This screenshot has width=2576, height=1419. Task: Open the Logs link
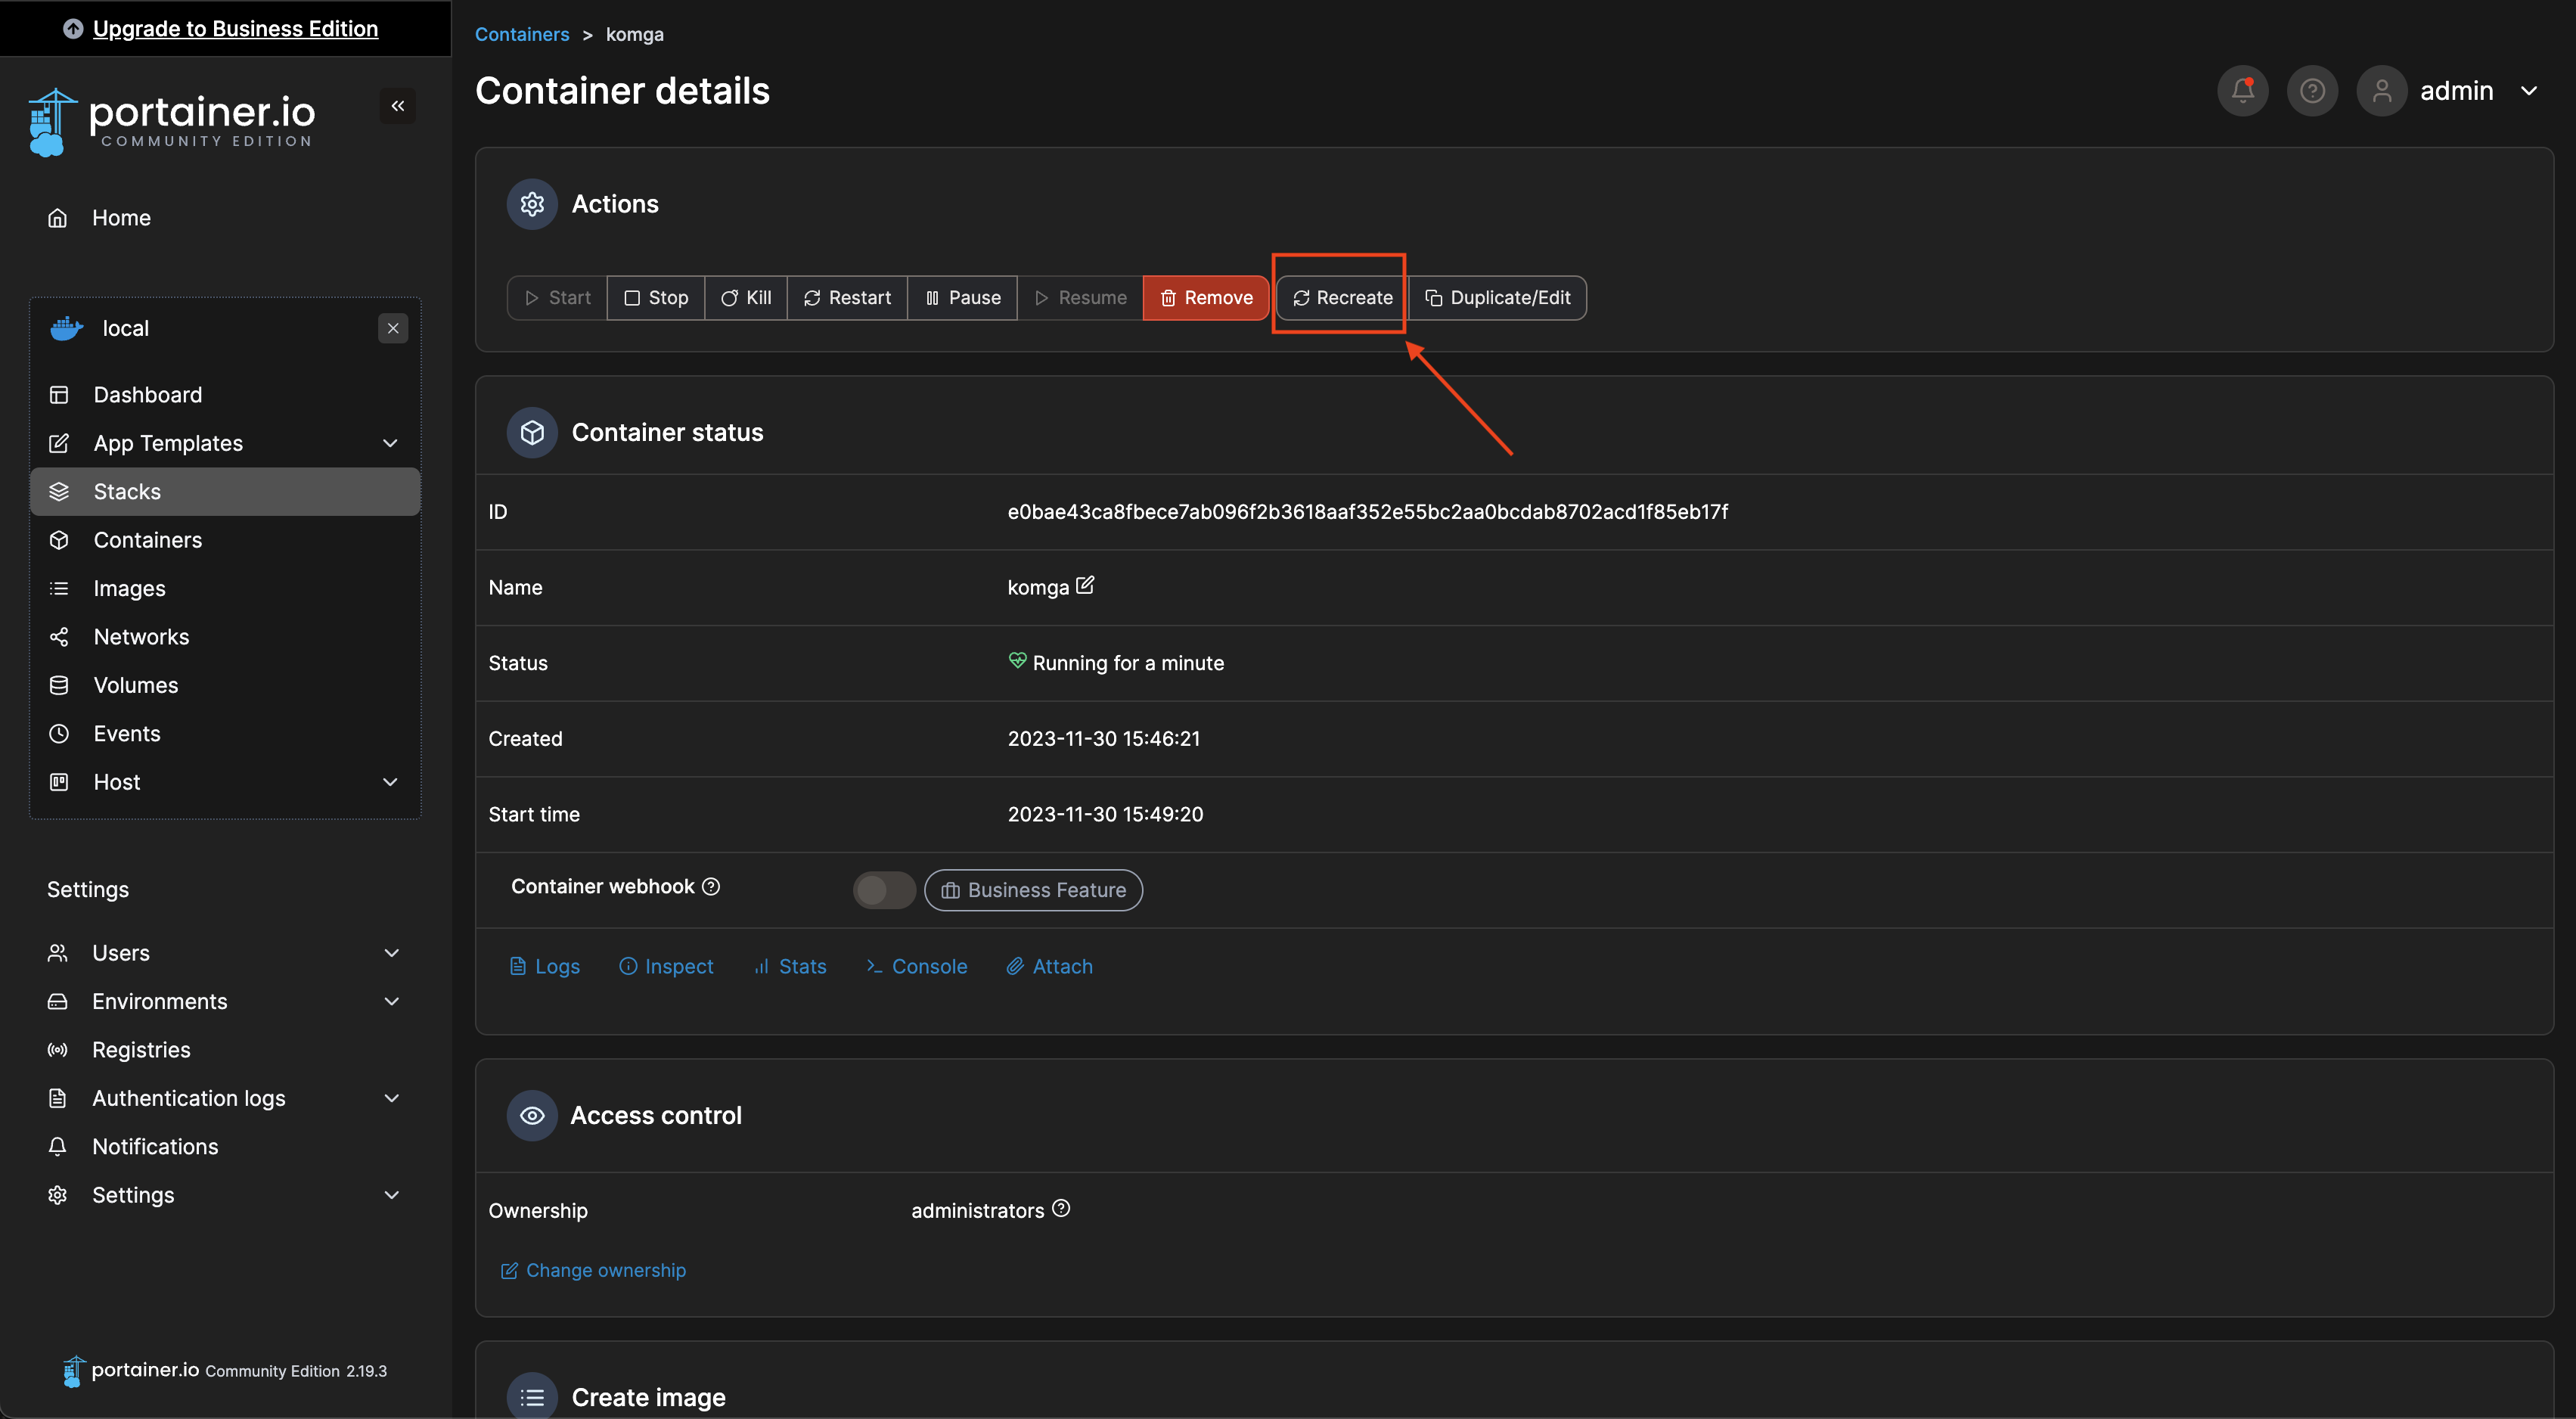pyautogui.click(x=545, y=967)
